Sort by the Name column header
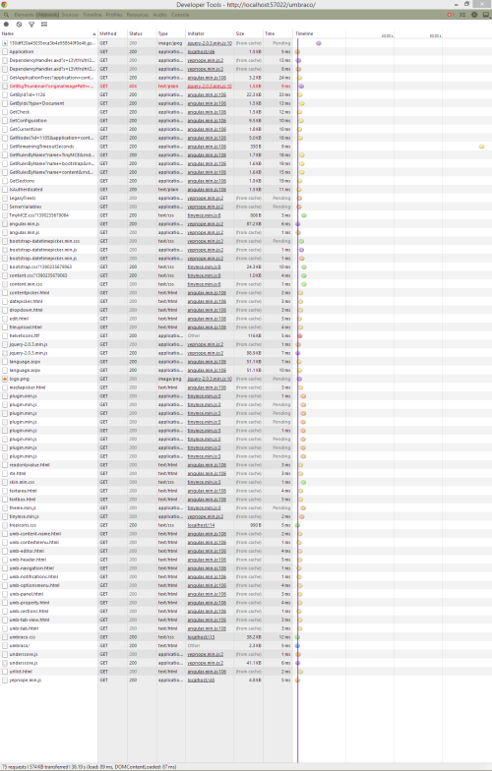This screenshot has width=492, height=771. 49,33
